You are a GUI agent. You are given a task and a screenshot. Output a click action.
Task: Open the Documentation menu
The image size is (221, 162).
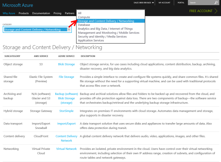pos(41,13)
